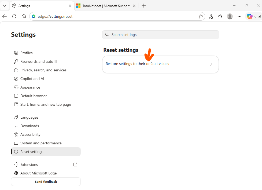
Task: Open Profiles settings section
Action: pyautogui.click(x=46, y=53)
